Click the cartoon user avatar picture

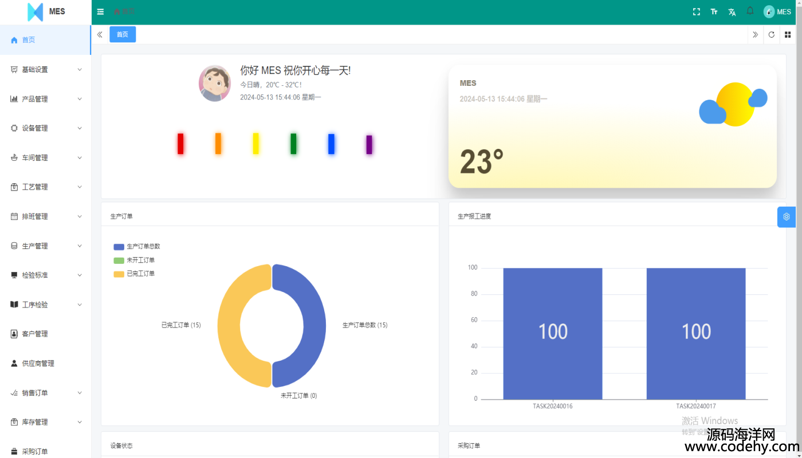[215, 84]
